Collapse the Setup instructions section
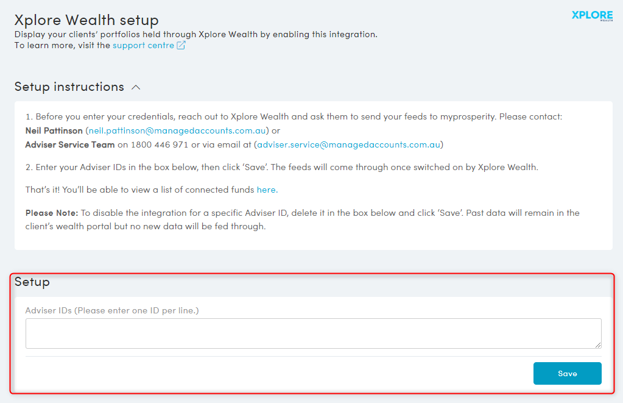 (136, 88)
